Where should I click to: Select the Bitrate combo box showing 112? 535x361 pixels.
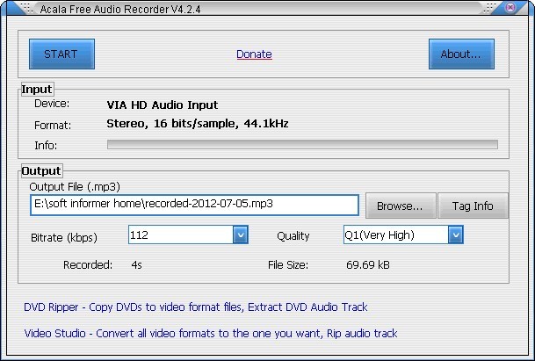point(188,235)
